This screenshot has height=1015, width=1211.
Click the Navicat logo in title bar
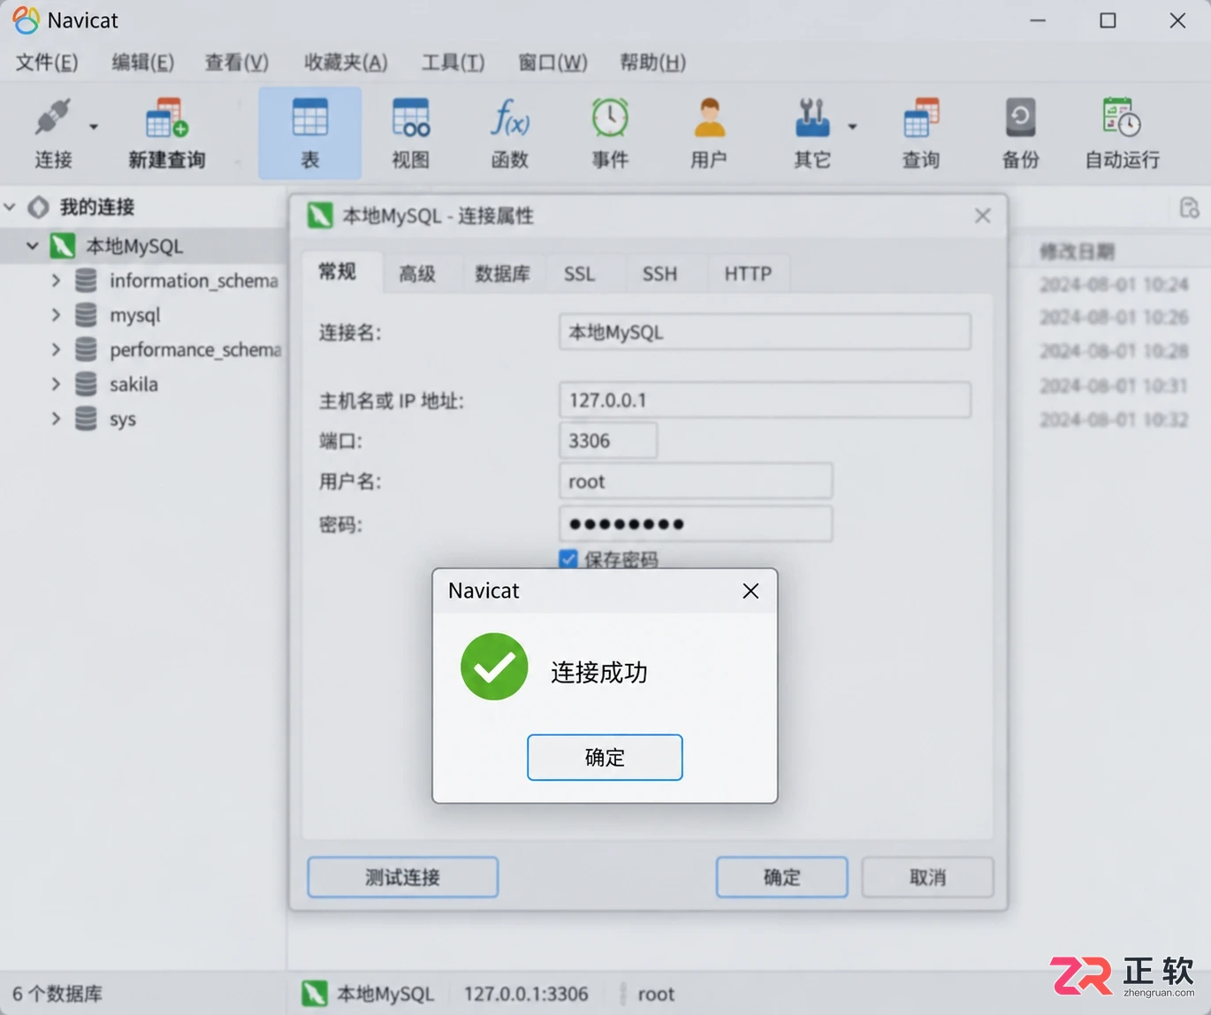click(x=26, y=19)
